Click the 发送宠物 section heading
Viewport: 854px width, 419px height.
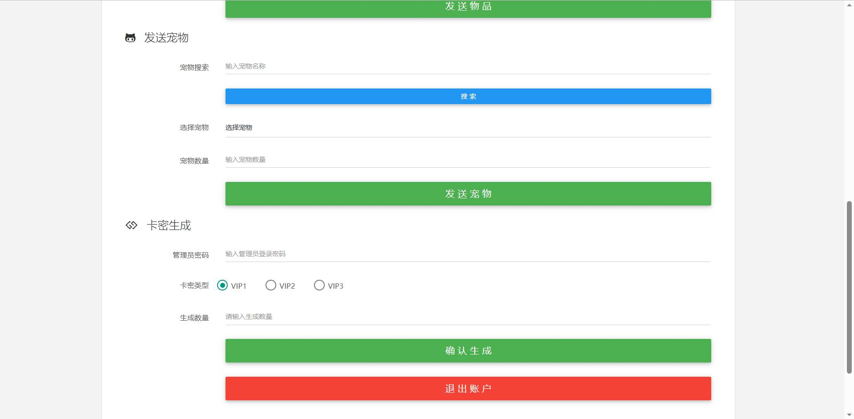(166, 38)
